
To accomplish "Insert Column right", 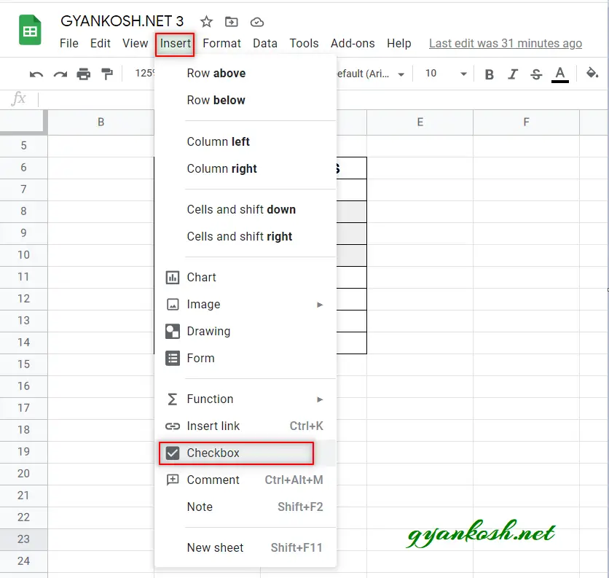I will pos(245,168).
